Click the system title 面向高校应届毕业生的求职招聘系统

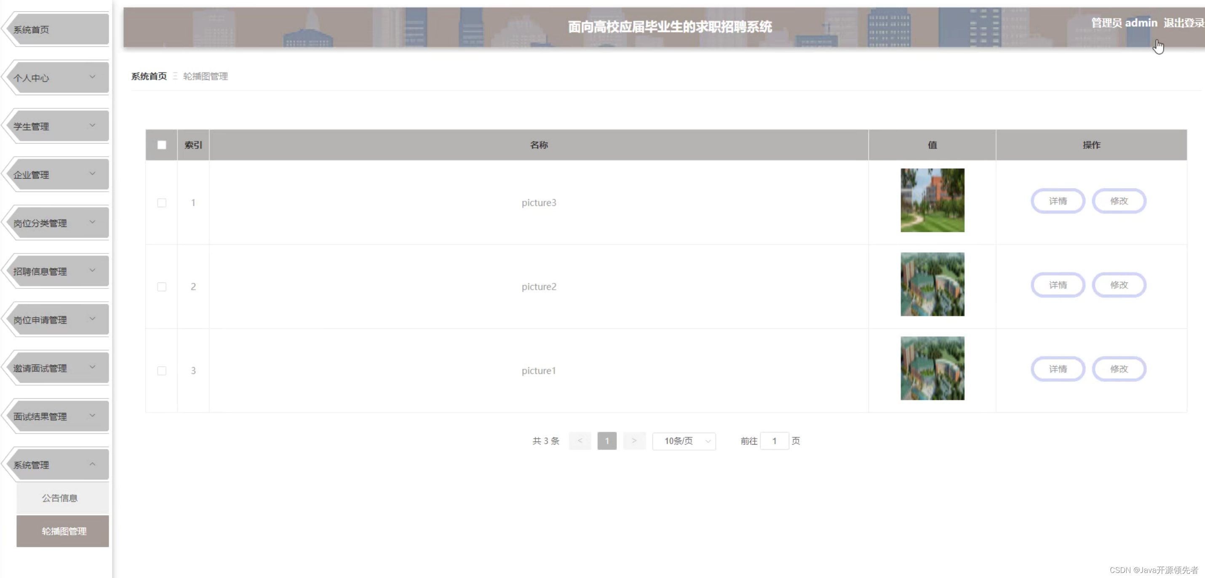click(x=670, y=27)
